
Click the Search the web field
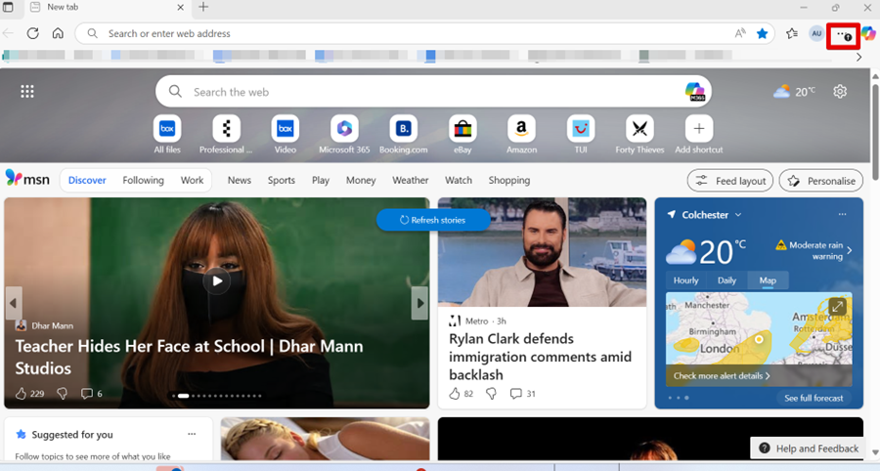pos(430,92)
